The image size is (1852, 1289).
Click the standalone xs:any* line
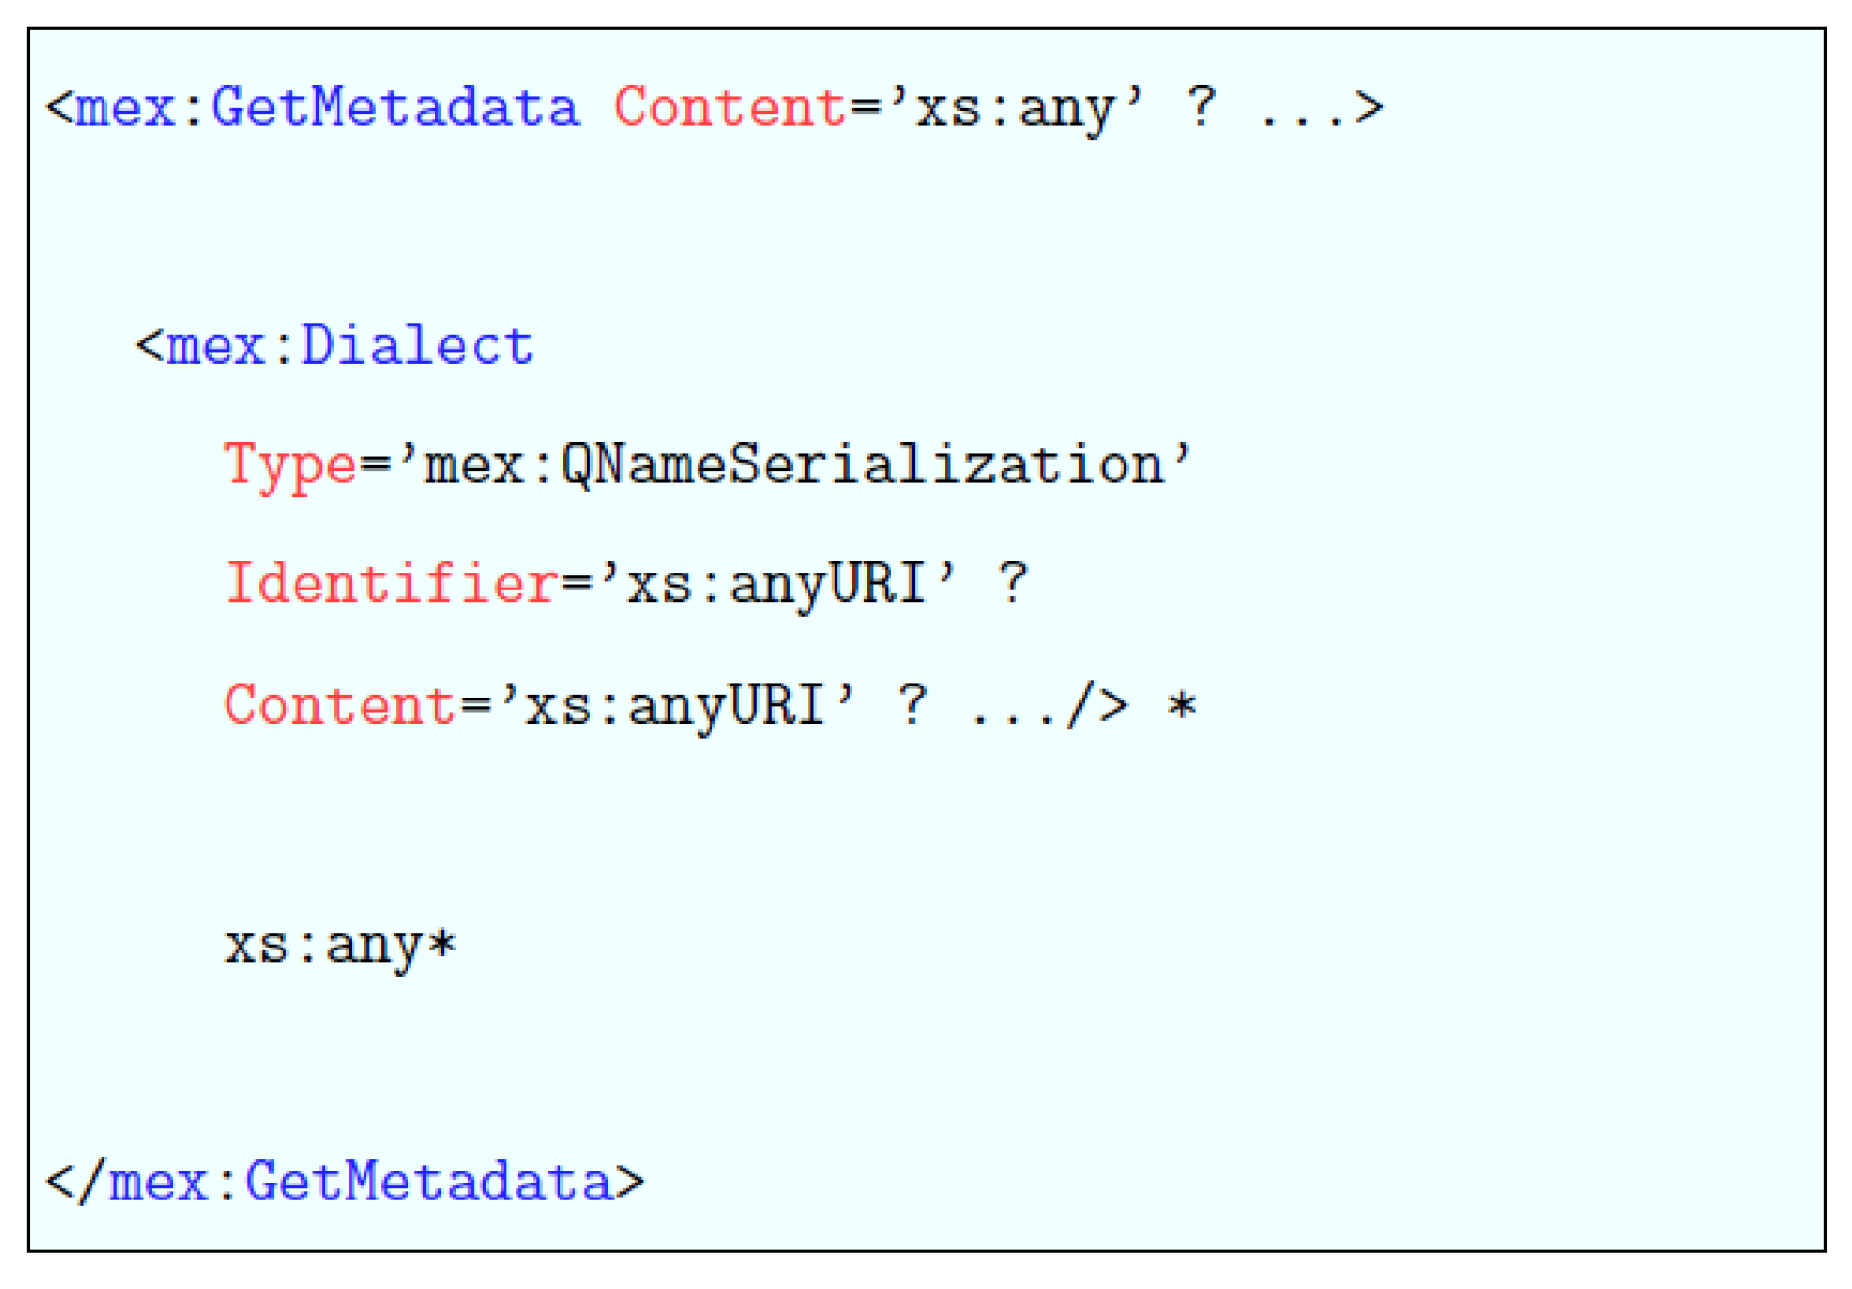[x=340, y=946]
